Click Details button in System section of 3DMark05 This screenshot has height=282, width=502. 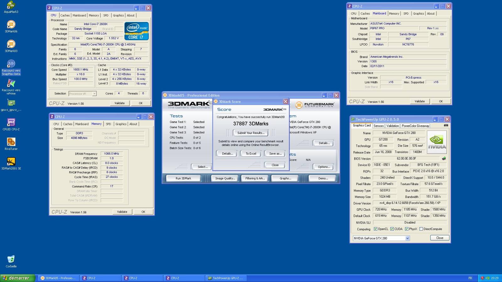pyautogui.click(x=324, y=143)
